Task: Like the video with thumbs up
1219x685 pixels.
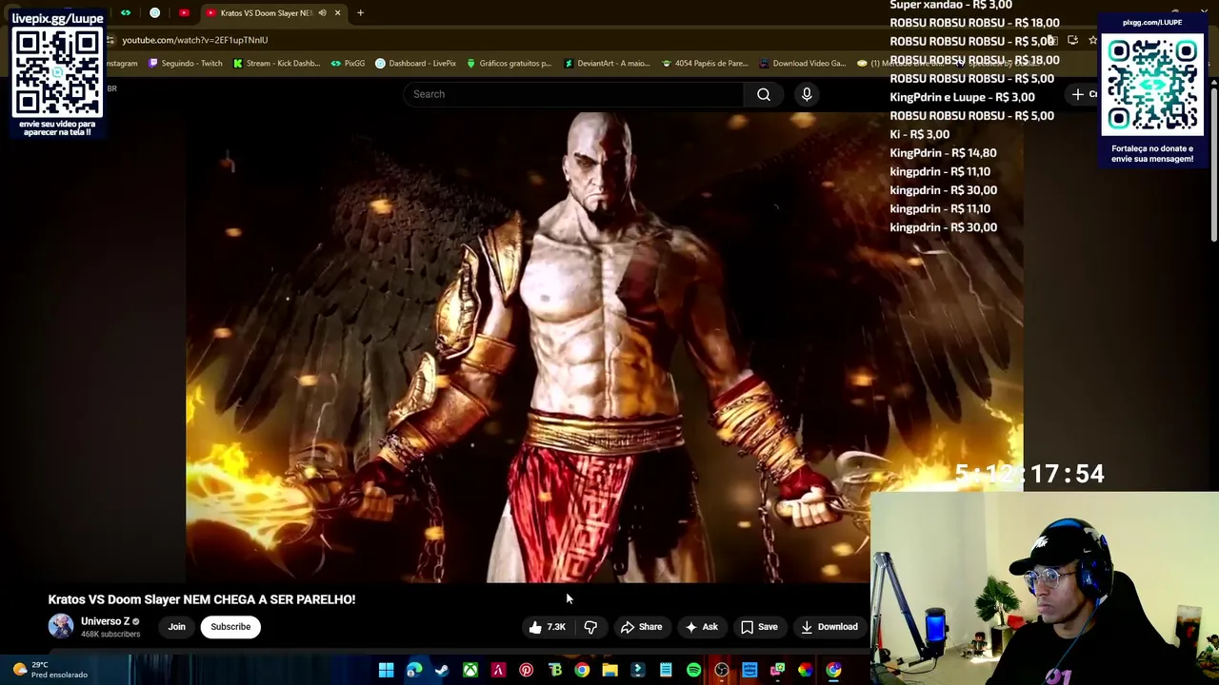Action: point(548,627)
